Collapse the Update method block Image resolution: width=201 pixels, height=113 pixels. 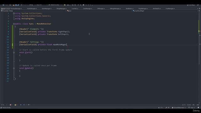click(x=14, y=68)
